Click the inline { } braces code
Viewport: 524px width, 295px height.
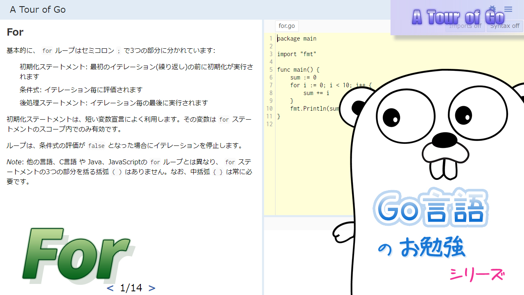coord(218,172)
